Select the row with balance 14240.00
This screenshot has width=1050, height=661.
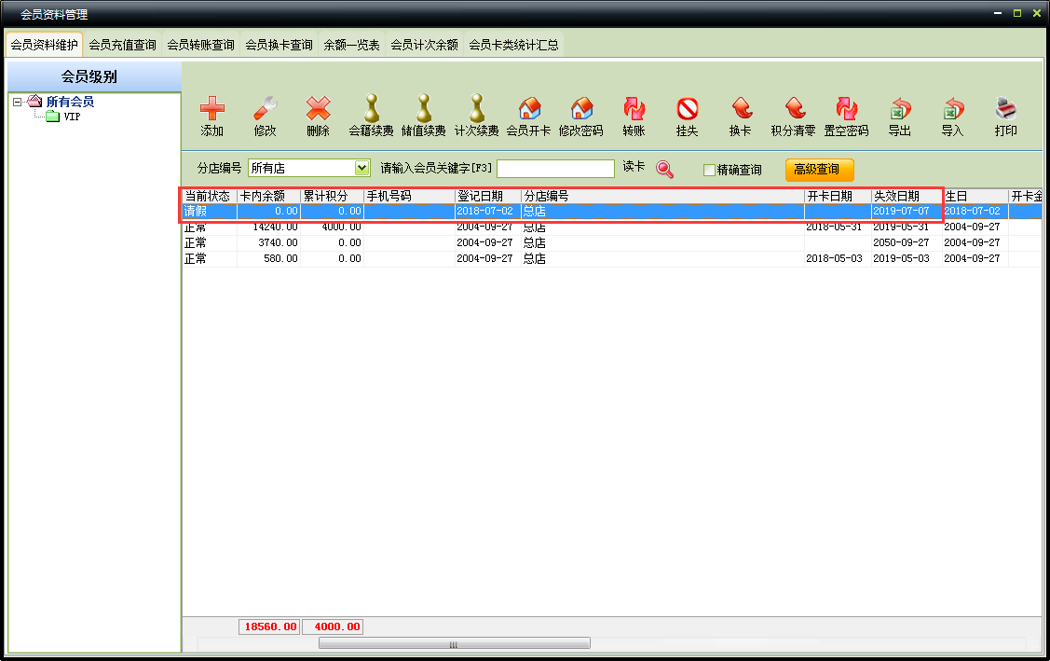[612, 227]
